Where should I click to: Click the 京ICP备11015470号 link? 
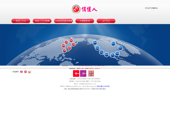click(103, 86)
